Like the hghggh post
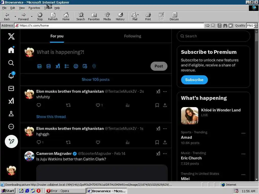The image size is (259, 194). click(x=98, y=142)
